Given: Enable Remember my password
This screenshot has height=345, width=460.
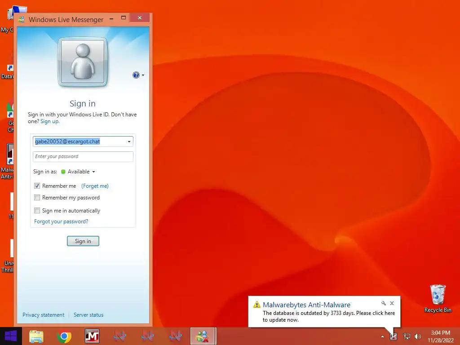Looking at the screenshot, I should click(37, 198).
